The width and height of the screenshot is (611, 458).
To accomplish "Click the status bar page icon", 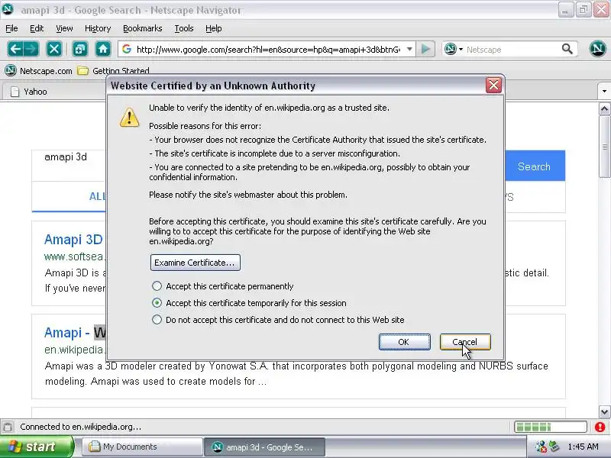I will tap(8, 427).
